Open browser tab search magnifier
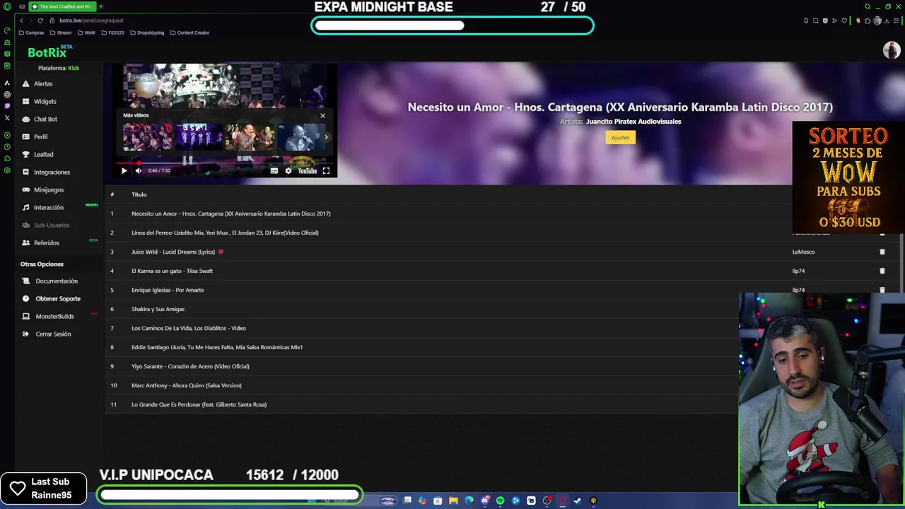 [868, 6]
